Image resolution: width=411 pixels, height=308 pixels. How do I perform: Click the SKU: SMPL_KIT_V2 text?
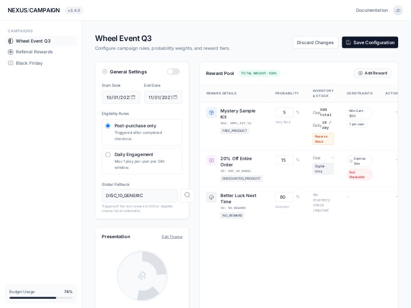[x=236, y=123]
